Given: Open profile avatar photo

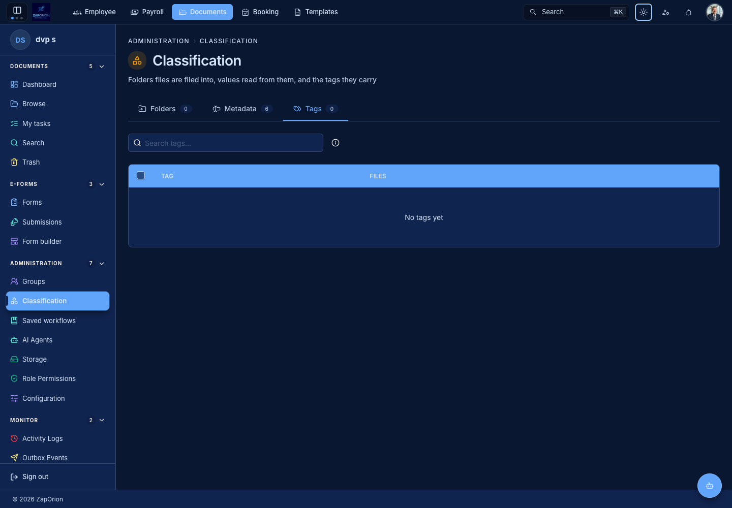Looking at the screenshot, I should pos(715,12).
